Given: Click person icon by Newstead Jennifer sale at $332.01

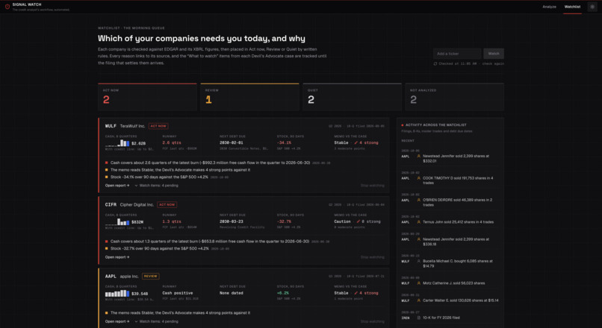Looking at the screenshot, I should pyautogui.click(x=419, y=157).
